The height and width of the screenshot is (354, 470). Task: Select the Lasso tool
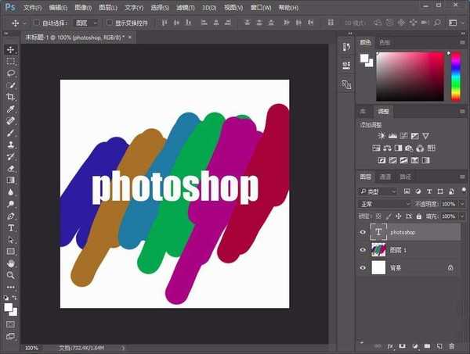tap(11, 73)
